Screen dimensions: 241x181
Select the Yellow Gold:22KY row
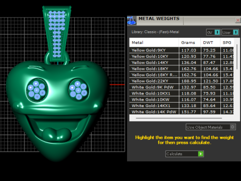pos(181,81)
